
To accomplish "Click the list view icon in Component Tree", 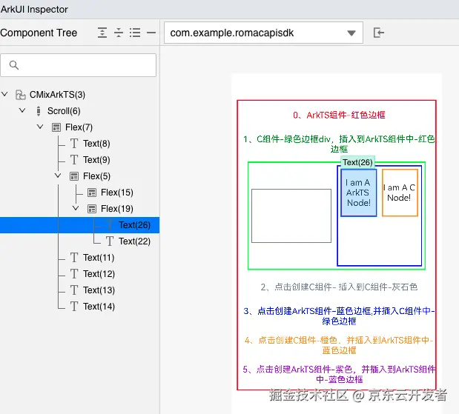I will point(135,33).
